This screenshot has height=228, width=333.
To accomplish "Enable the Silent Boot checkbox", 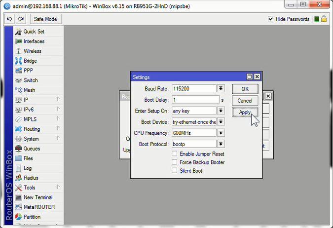I will click(174, 170).
